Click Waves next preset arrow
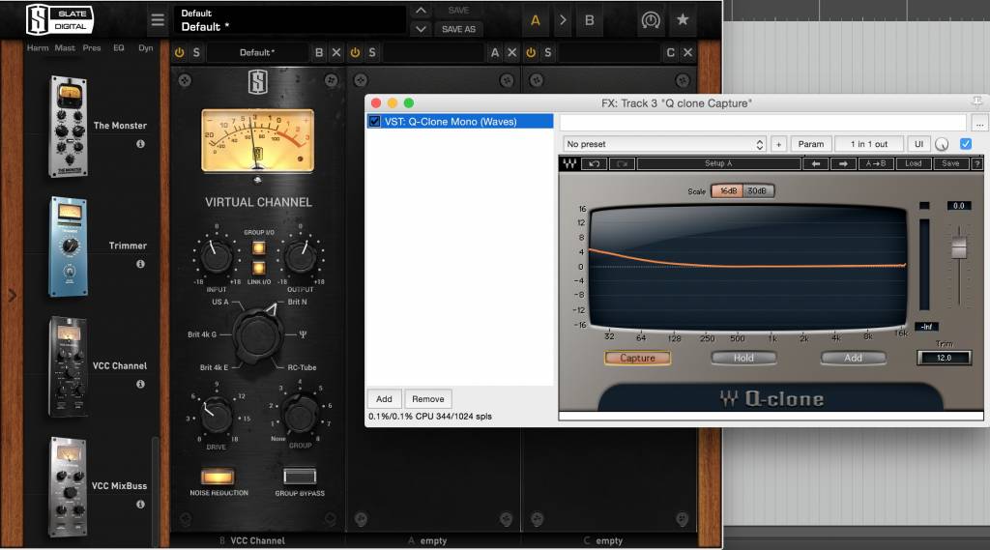The height and width of the screenshot is (550, 990). tap(843, 163)
